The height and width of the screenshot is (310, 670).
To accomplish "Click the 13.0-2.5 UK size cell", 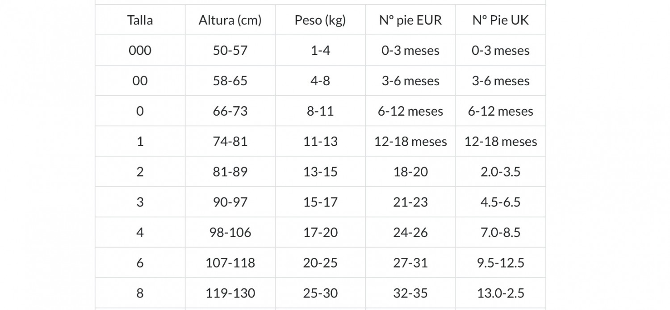I will pos(501,293).
